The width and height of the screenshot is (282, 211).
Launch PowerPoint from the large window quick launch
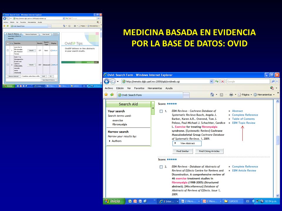pyautogui.click(x=135, y=201)
